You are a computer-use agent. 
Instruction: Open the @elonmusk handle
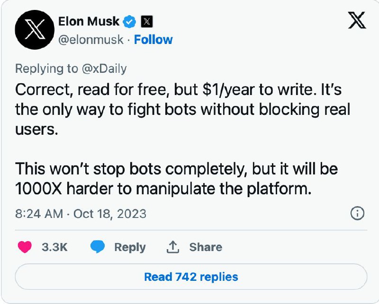click(92, 40)
